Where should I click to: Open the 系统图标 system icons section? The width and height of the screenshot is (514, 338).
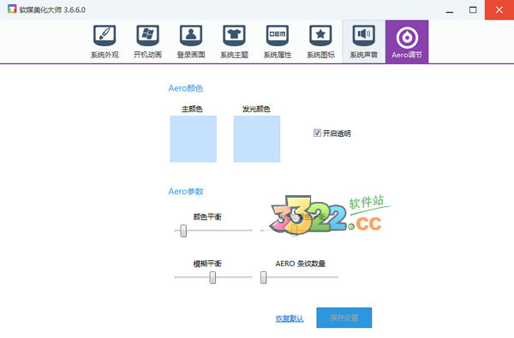[320, 42]
